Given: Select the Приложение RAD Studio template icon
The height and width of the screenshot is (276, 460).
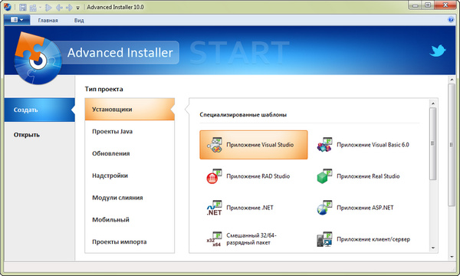Looking at the screenshot, I should 214,176.
